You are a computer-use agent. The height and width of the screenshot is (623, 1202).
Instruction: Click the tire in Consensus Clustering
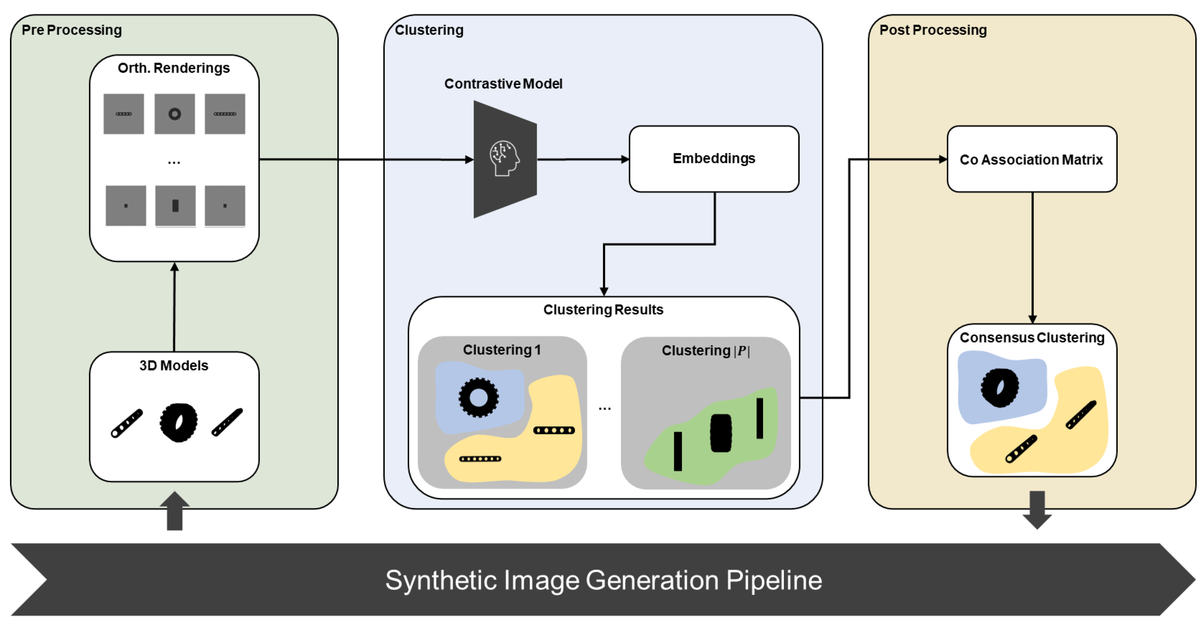[999, 388]
